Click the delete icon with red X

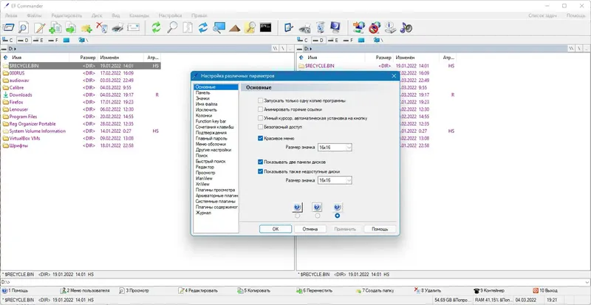(102, 27)
